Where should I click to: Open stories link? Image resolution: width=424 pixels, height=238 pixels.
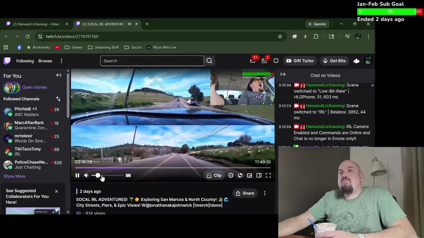[34, 87]
